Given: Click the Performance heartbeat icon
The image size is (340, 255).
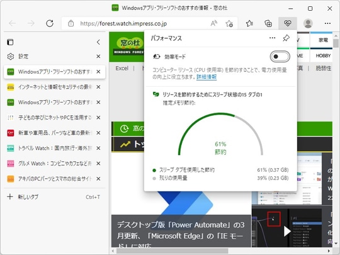Looking at the screenshot, I should tap(288, 23).
